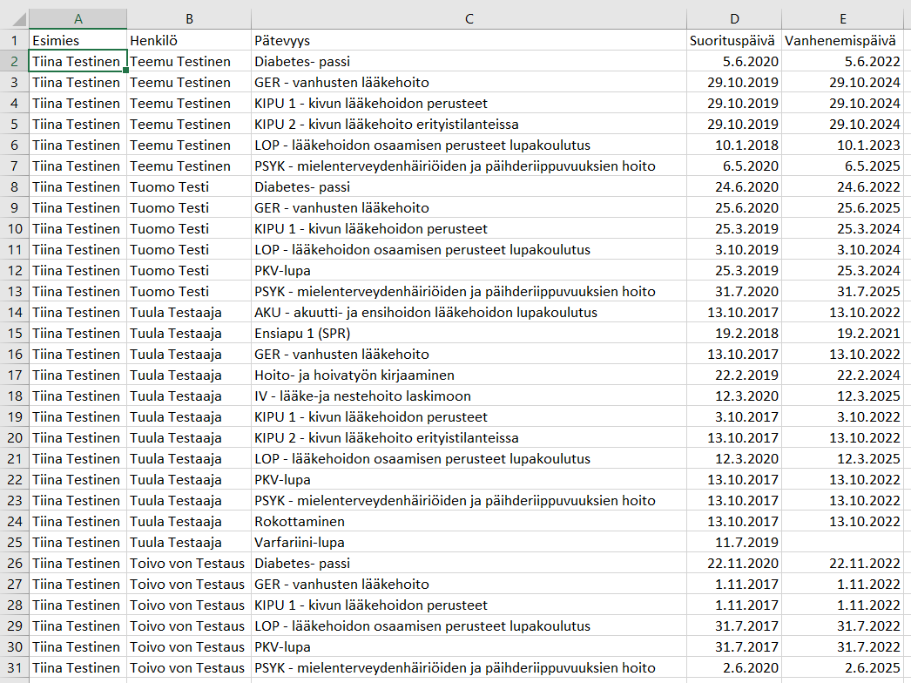Screen dimensions: 911x683
Task: Select IV - lääke-ja nestehoito laskimoon cell
Action: coord(469,396)
